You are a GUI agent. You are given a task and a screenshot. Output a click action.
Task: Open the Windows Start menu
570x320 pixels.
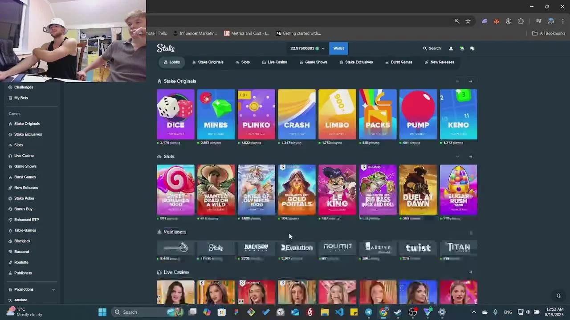point(102,312)
